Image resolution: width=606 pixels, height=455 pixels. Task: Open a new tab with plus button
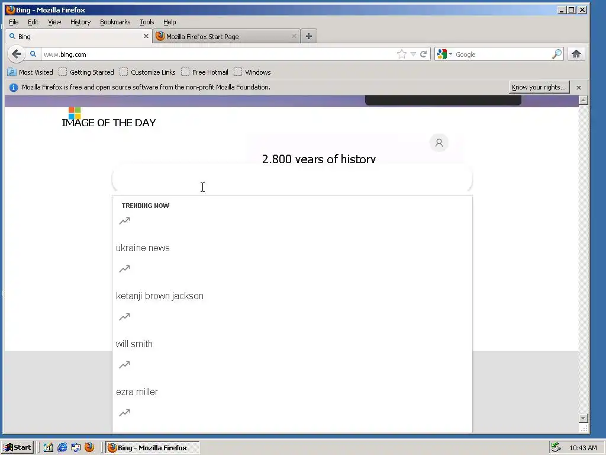(x=309, y=36)
